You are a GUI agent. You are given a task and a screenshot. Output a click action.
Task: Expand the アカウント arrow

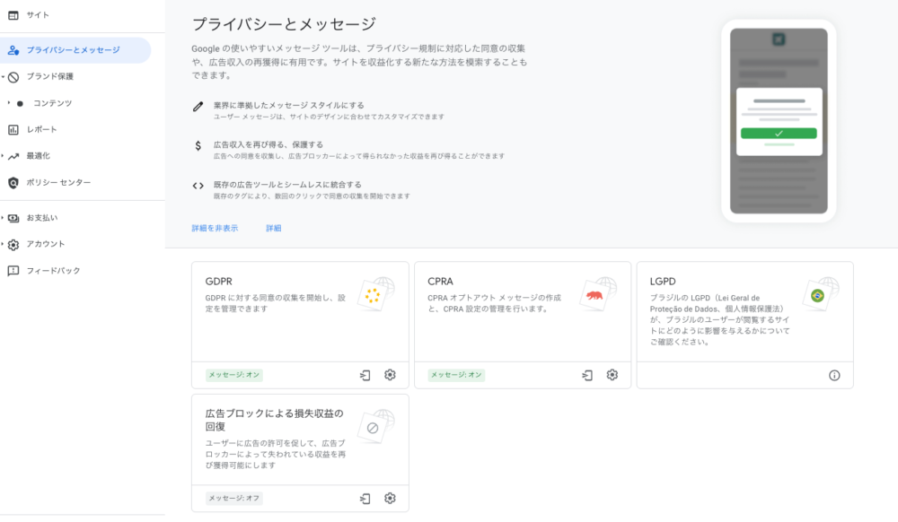(3, 244)
